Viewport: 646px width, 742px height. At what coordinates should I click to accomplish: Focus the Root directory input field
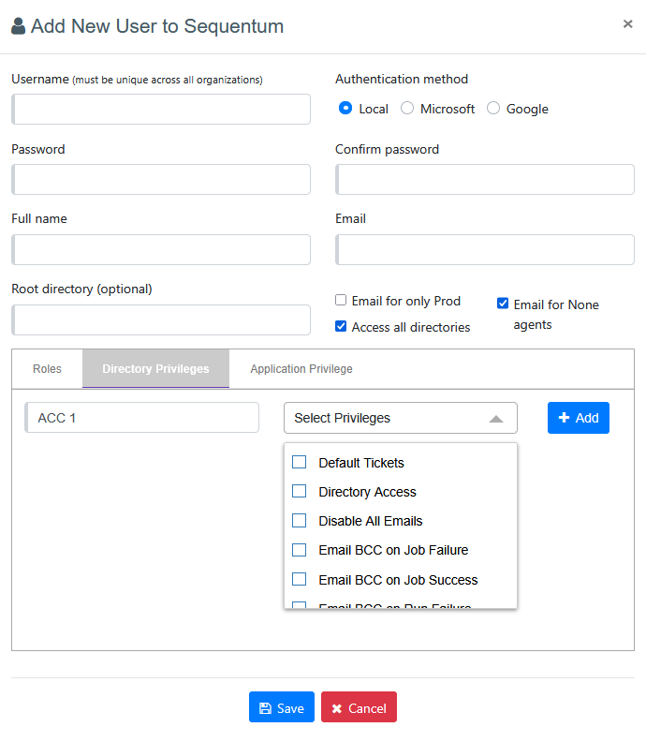(161, 319)
